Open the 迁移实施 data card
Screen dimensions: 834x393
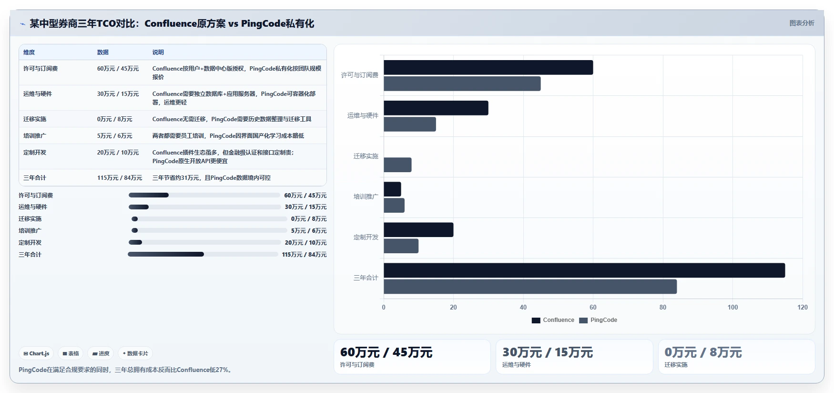pos(737,357)
